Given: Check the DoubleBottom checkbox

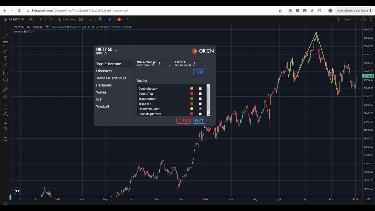Looking at the screenshot, I should 200,89.
